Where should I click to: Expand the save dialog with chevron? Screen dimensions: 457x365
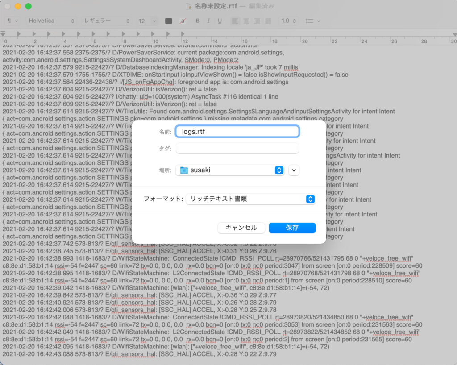click(x=294, y=170)
